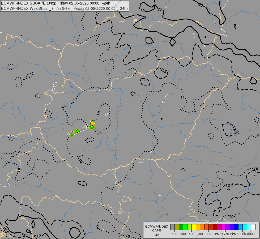The width and height of the screenshot is (260, 239).
Task: Click the legend value 5000
Action: 251,234
